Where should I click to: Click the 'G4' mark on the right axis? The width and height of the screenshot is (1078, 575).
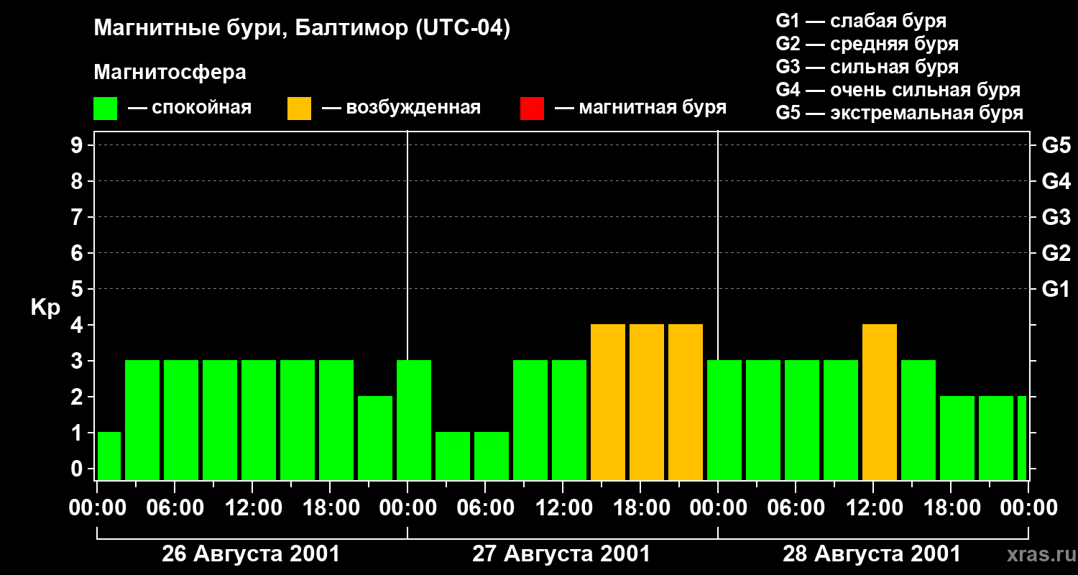[x=1056, y=181]
